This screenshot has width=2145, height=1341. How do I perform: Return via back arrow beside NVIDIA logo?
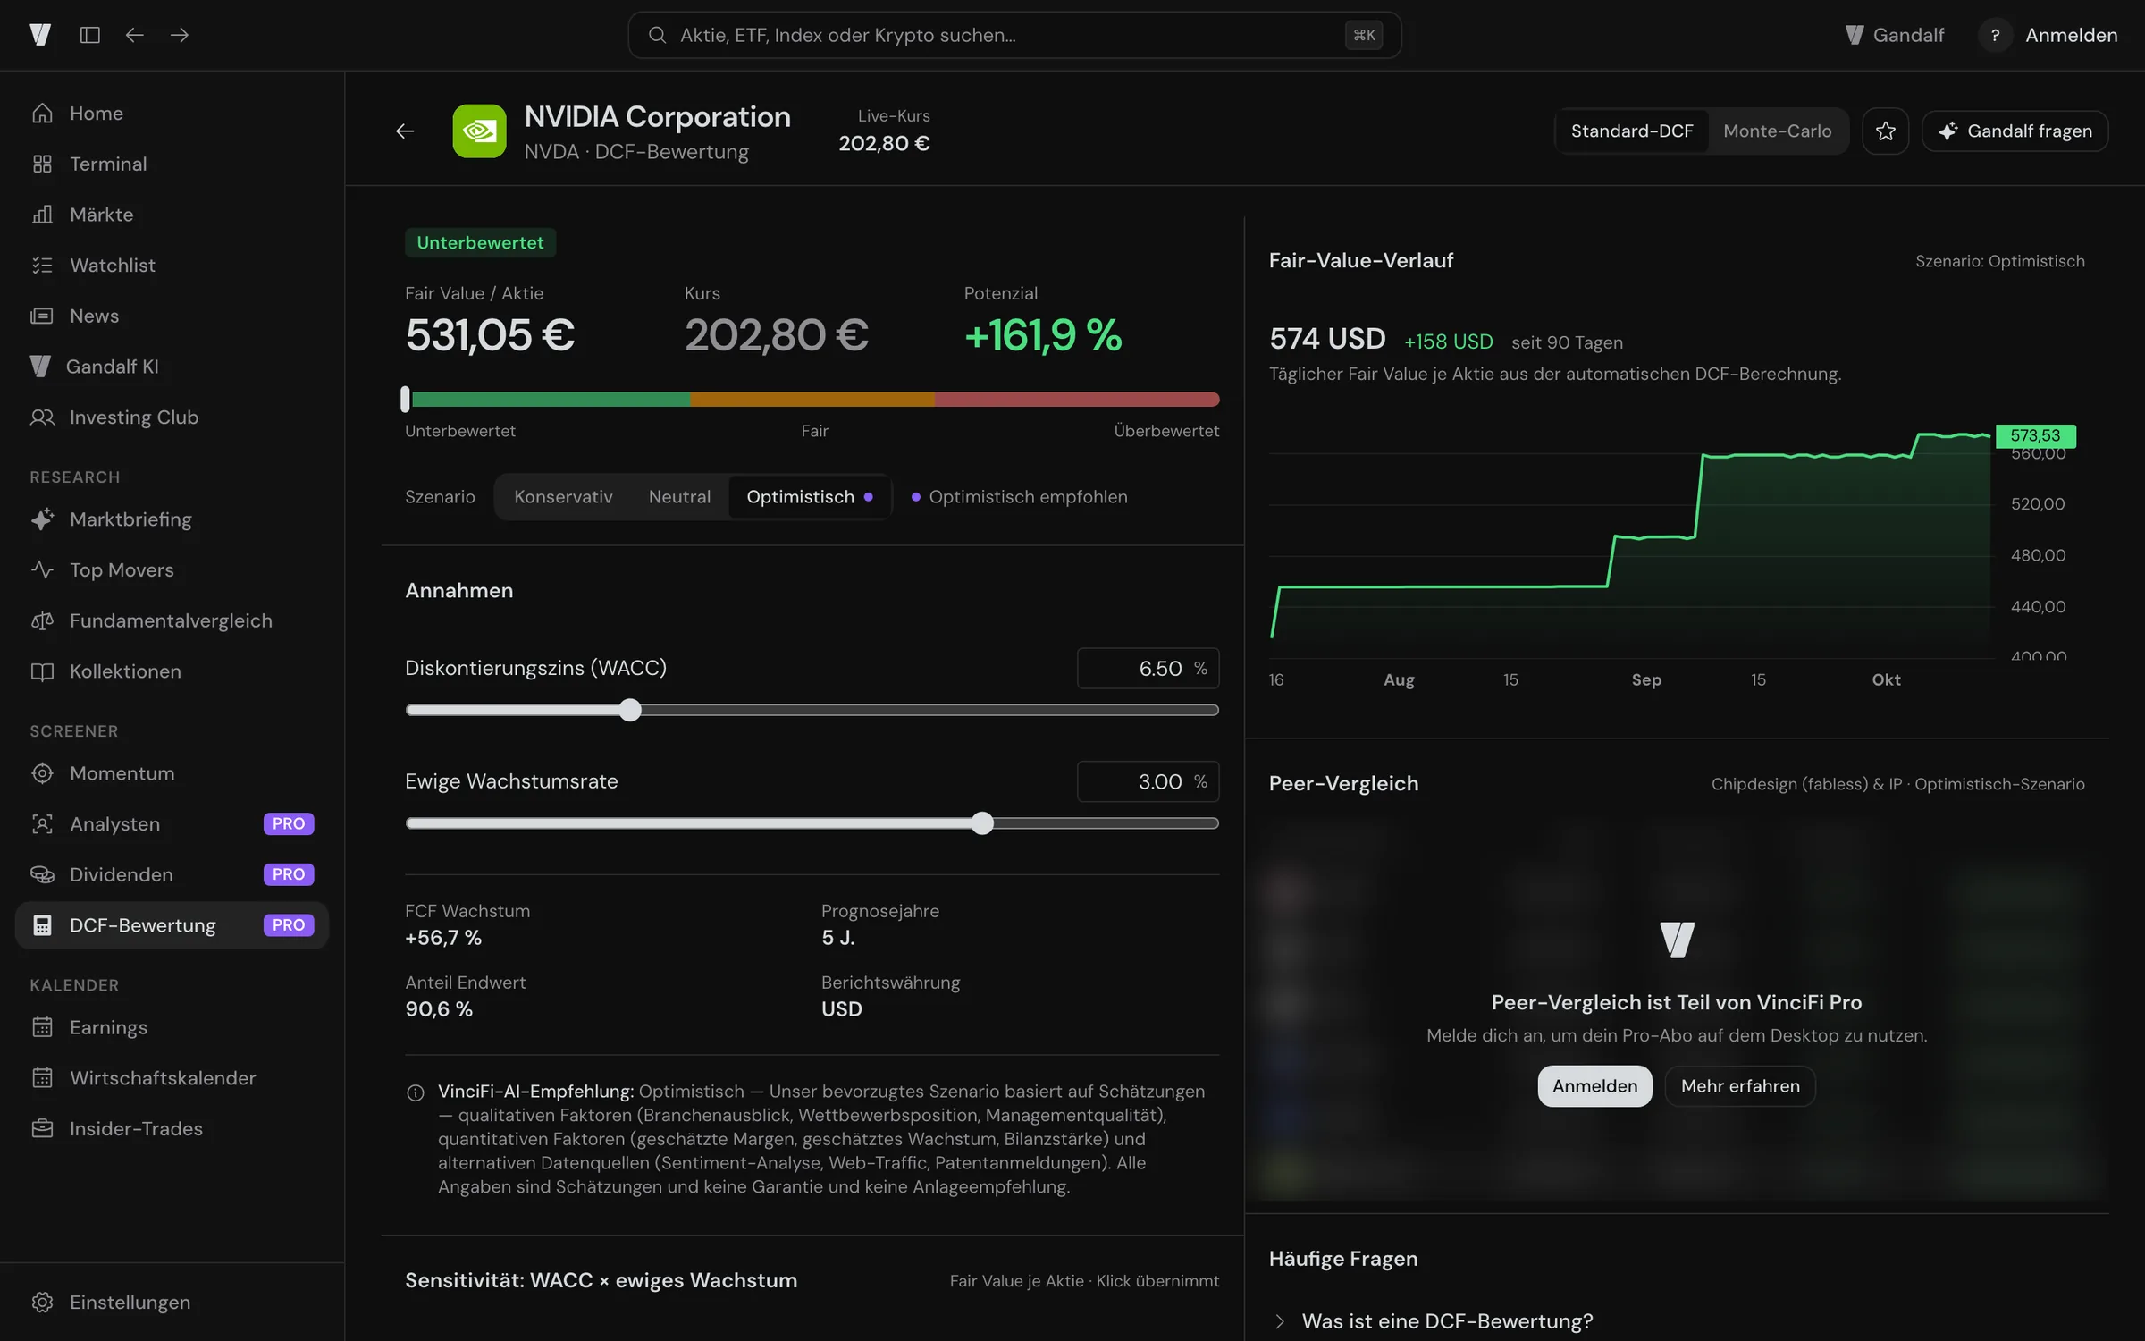tap(405, 131)
